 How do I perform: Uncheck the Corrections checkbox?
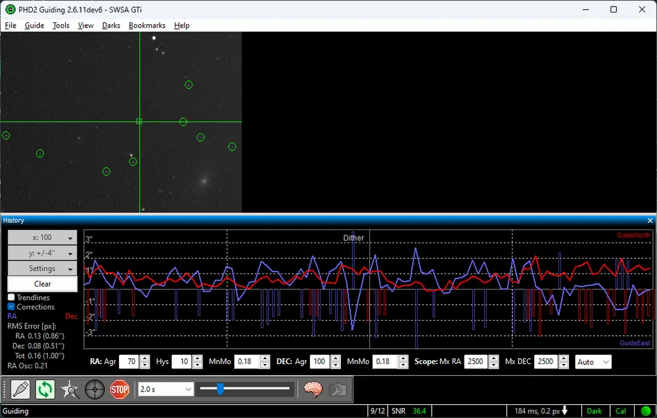pos(11,306)
